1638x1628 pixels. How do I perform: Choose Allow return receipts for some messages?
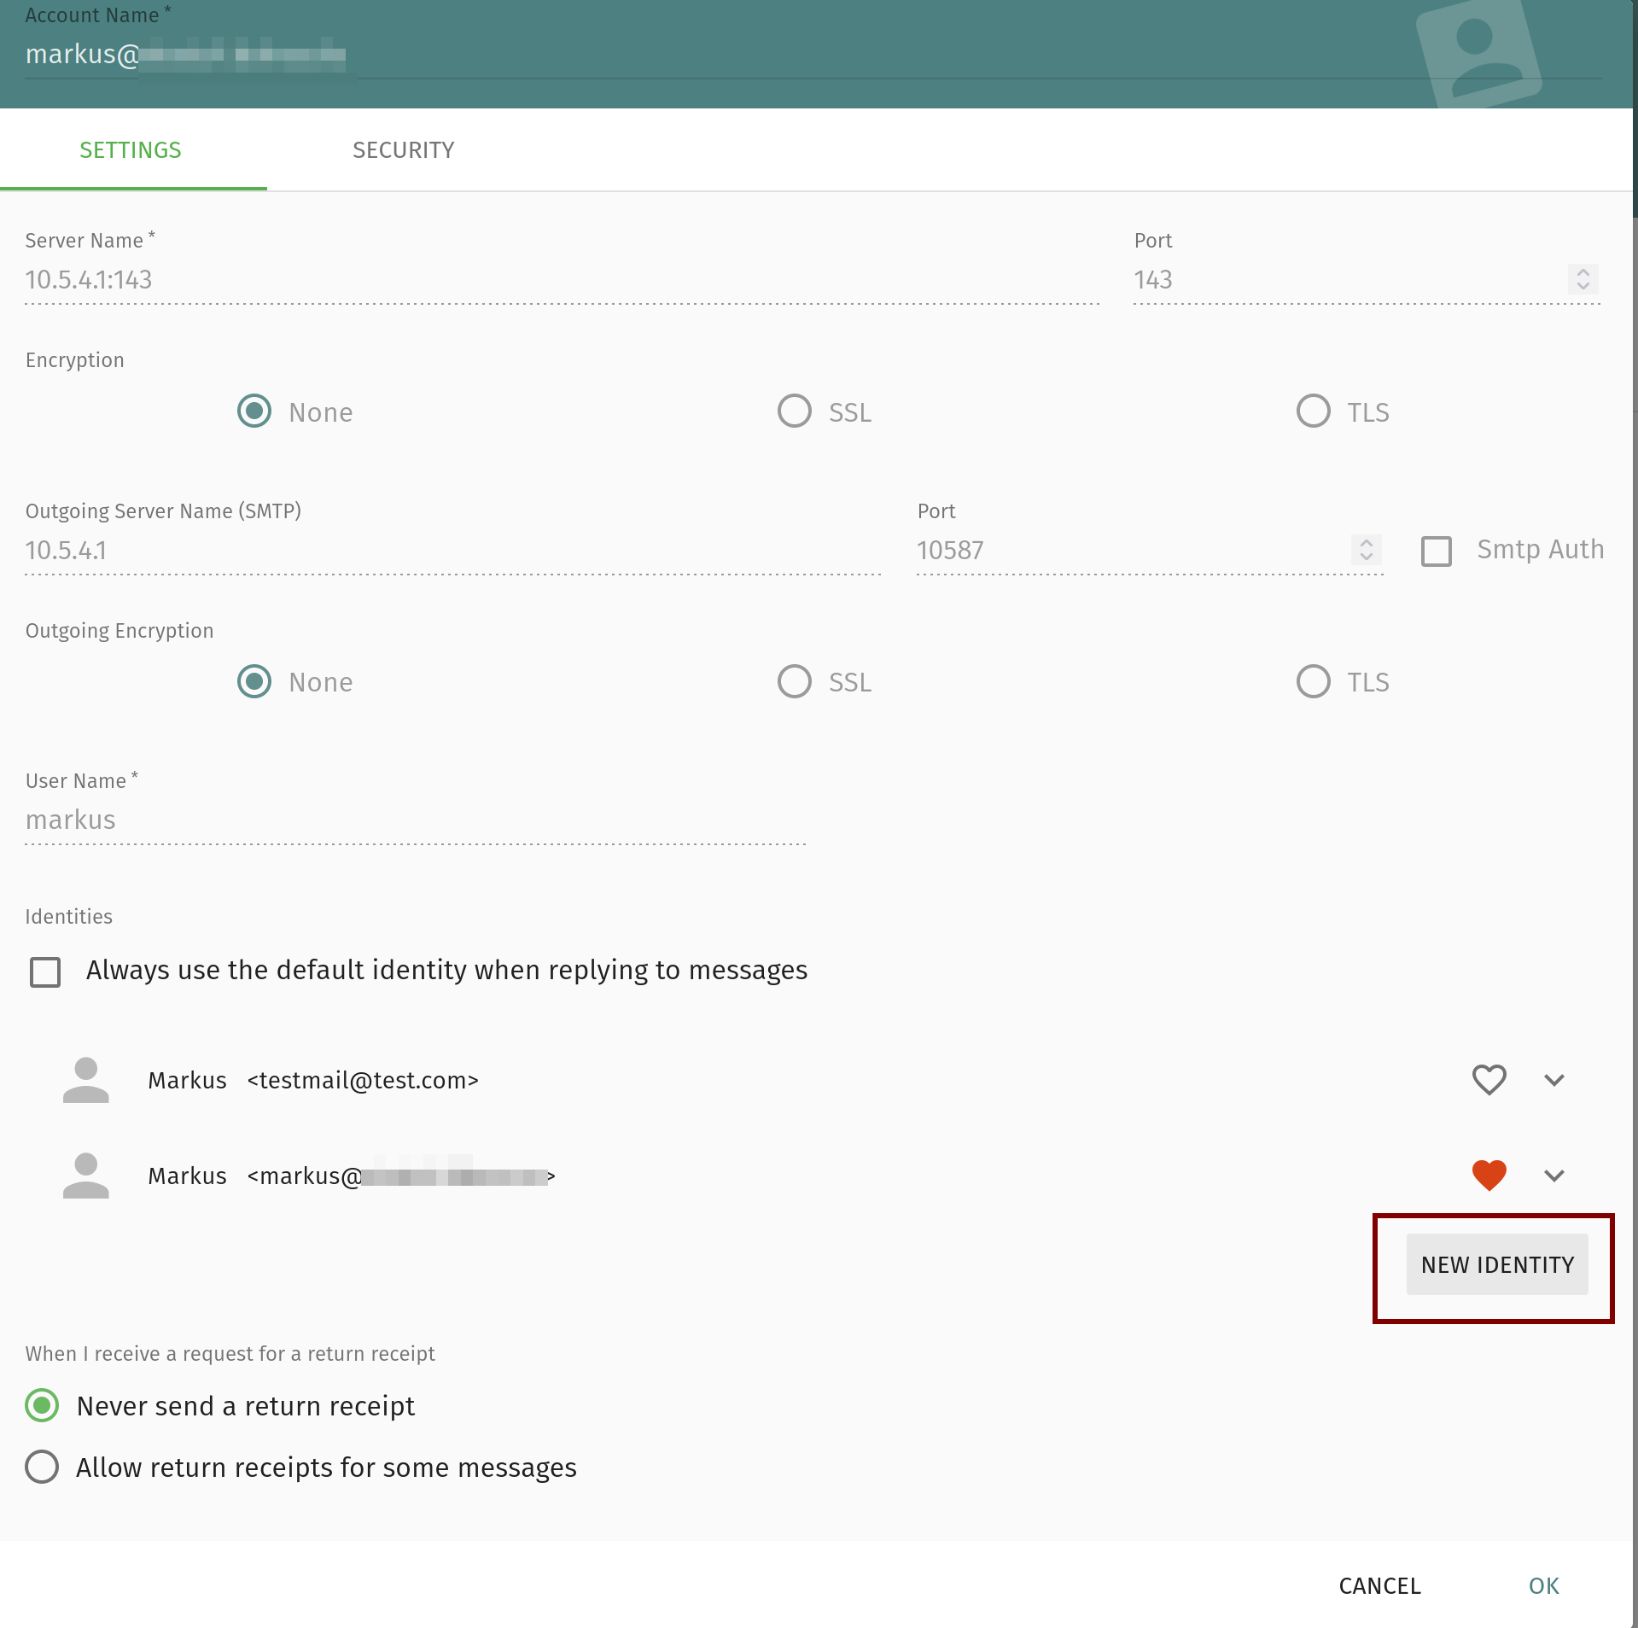click(x=42, y=1468)
